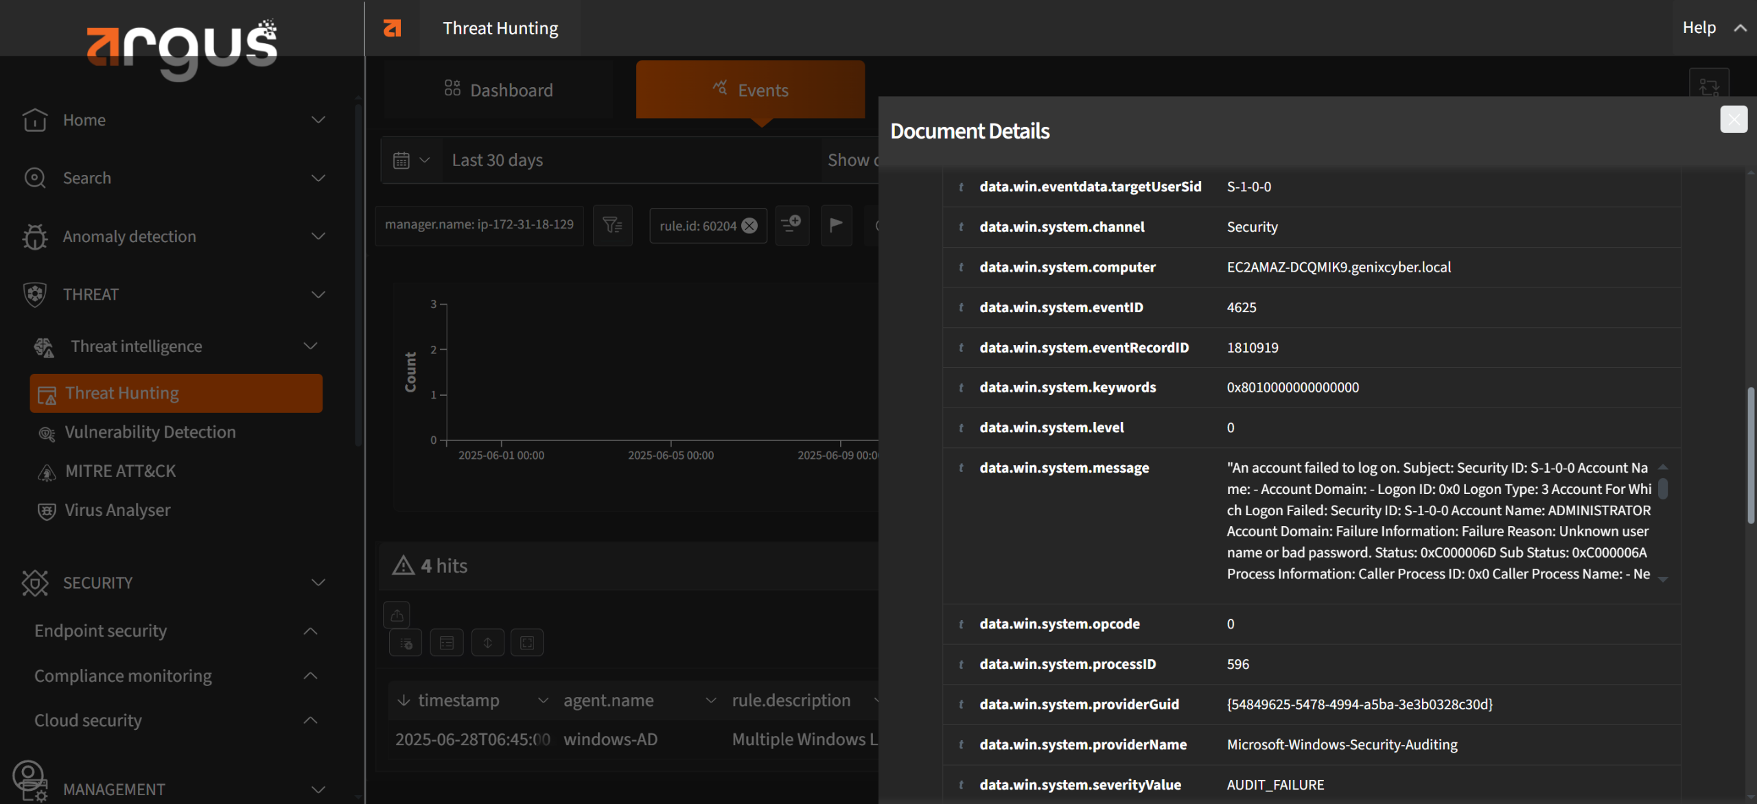1757x804 pixels.
Task: Click the add columns icon above results table
Action: pyautogui.click(x=406, y=643)
